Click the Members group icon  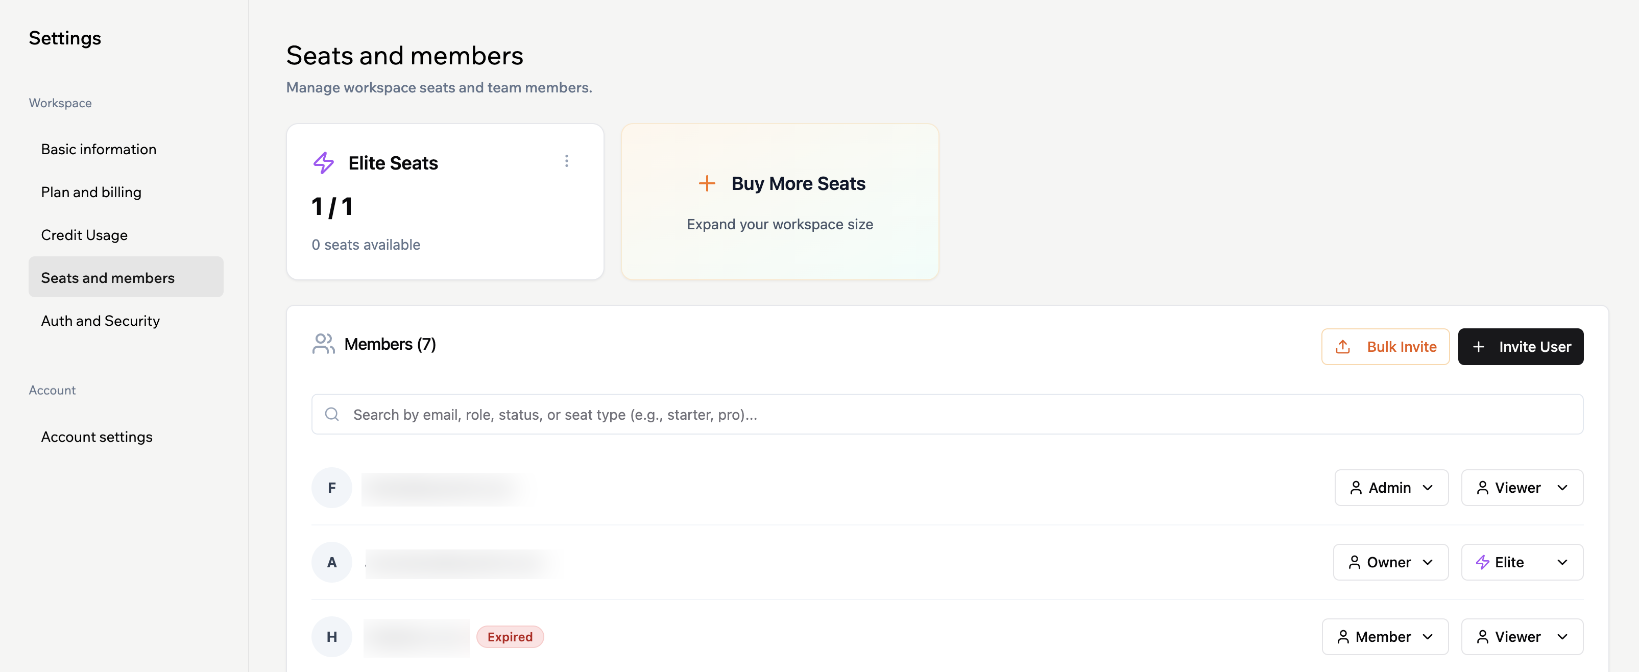[x=324, y=344]
